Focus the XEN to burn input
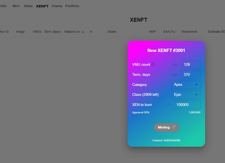 (x=187, y=105)
